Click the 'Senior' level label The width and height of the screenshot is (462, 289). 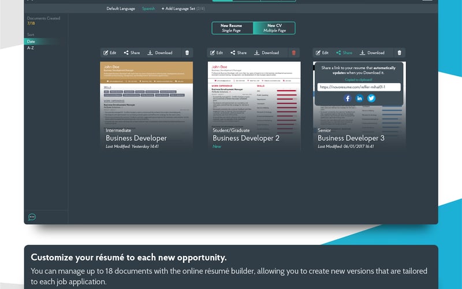325,131
